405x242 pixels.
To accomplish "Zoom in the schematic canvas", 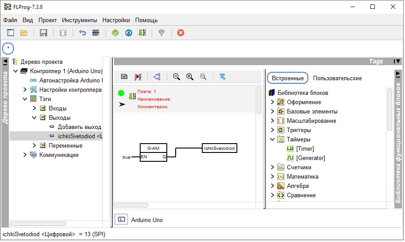I will click(189, 77).
